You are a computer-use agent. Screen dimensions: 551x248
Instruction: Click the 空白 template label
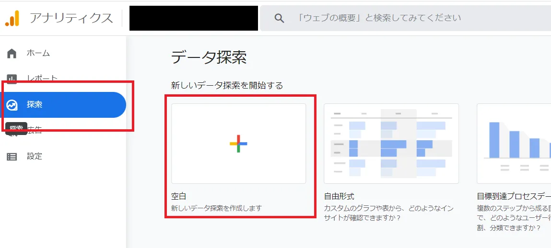pyautogui.click(x=178, y=196)
